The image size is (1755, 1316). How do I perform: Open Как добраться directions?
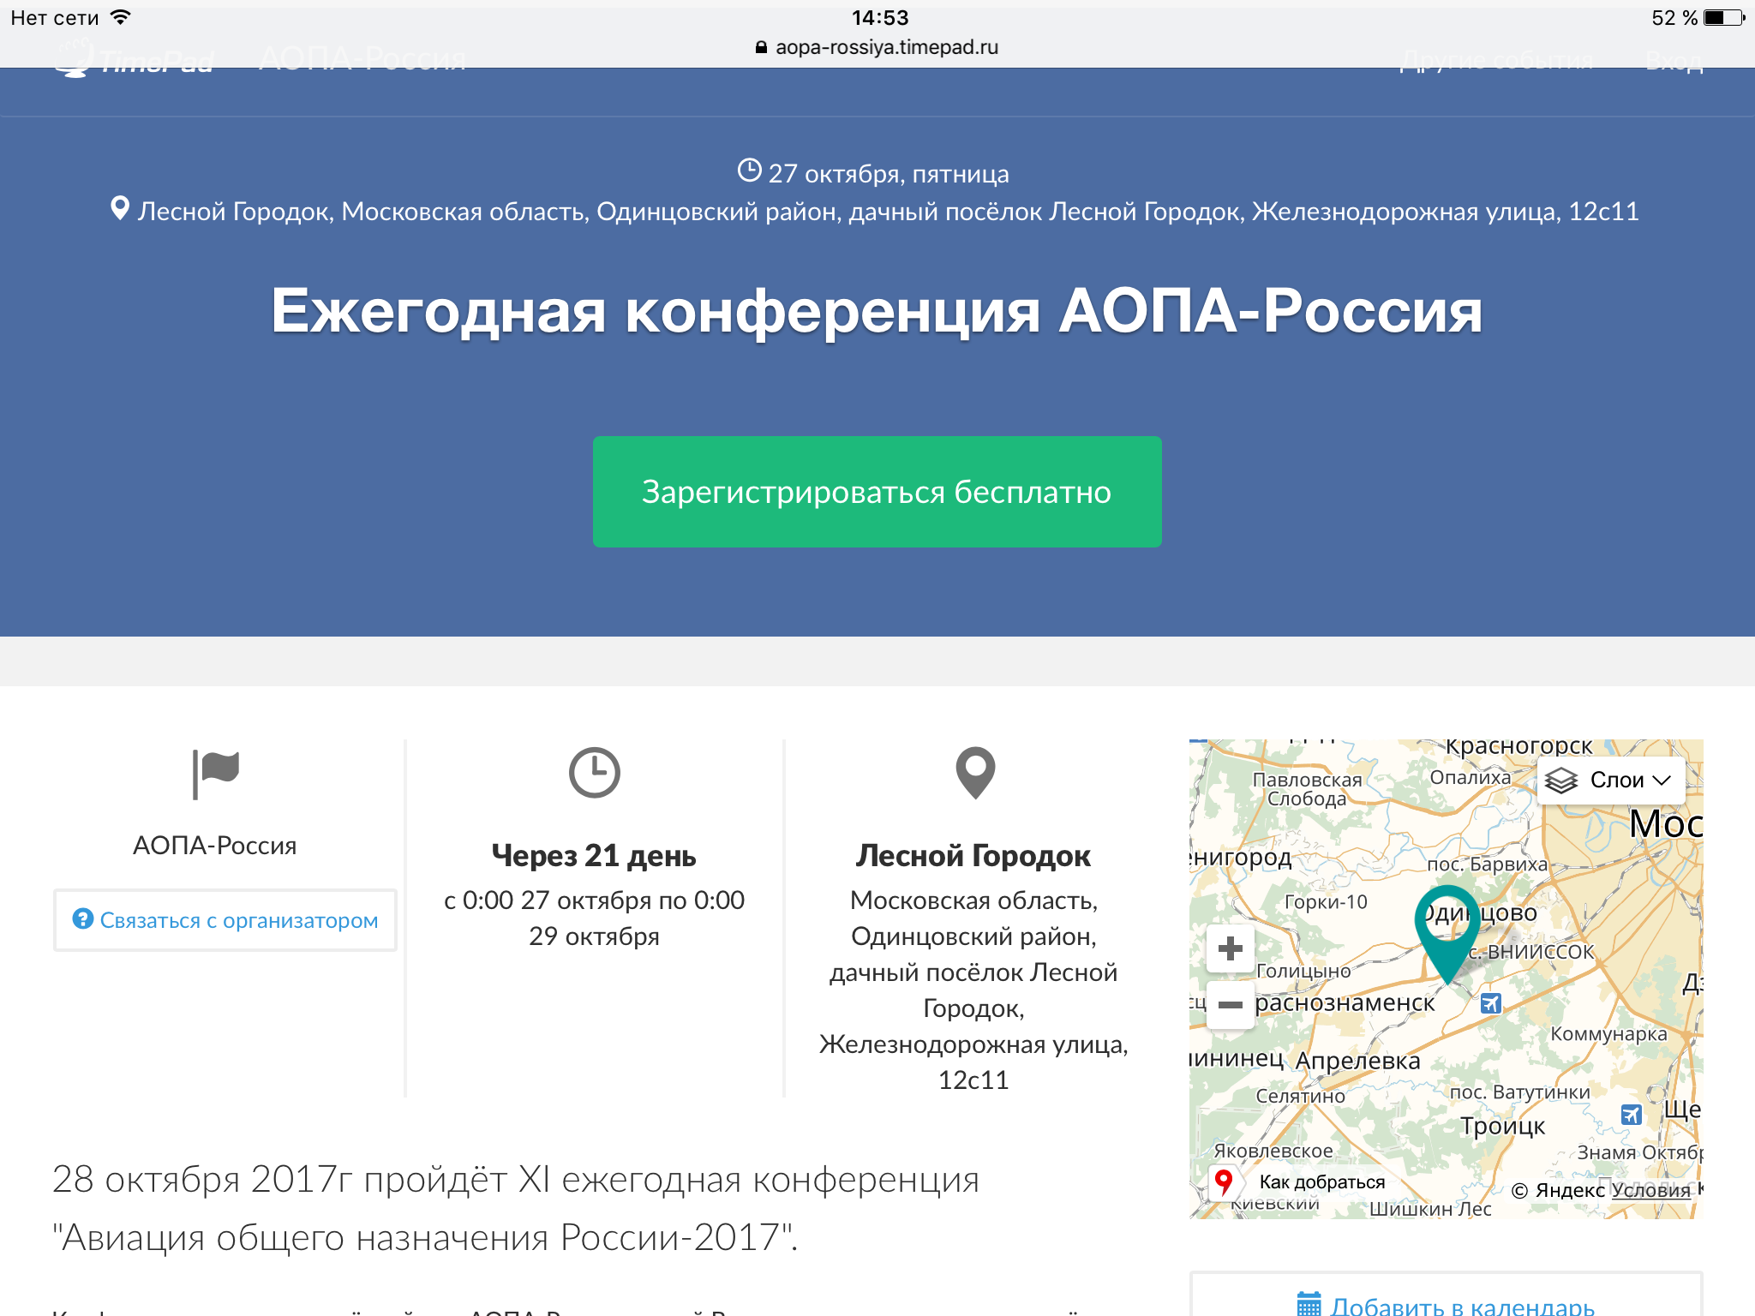pos(1321,1182)
